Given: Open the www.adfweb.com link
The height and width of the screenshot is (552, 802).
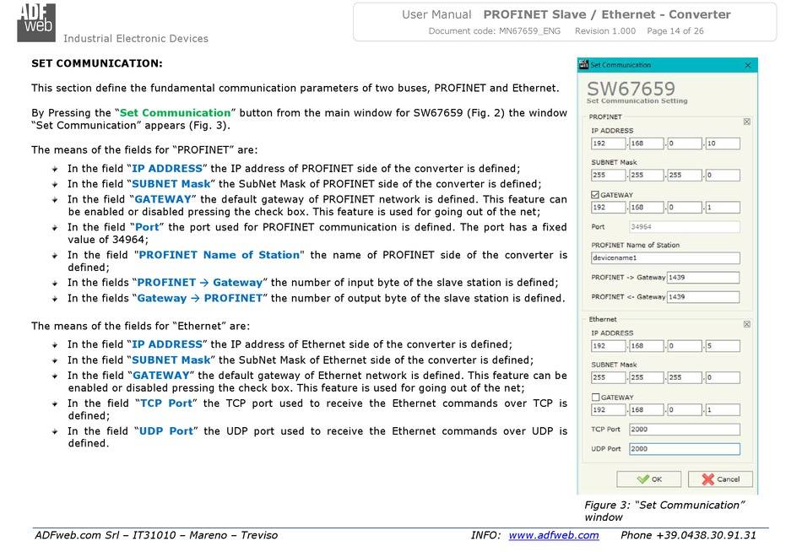Looking at the screenshot, I should 554,535.
